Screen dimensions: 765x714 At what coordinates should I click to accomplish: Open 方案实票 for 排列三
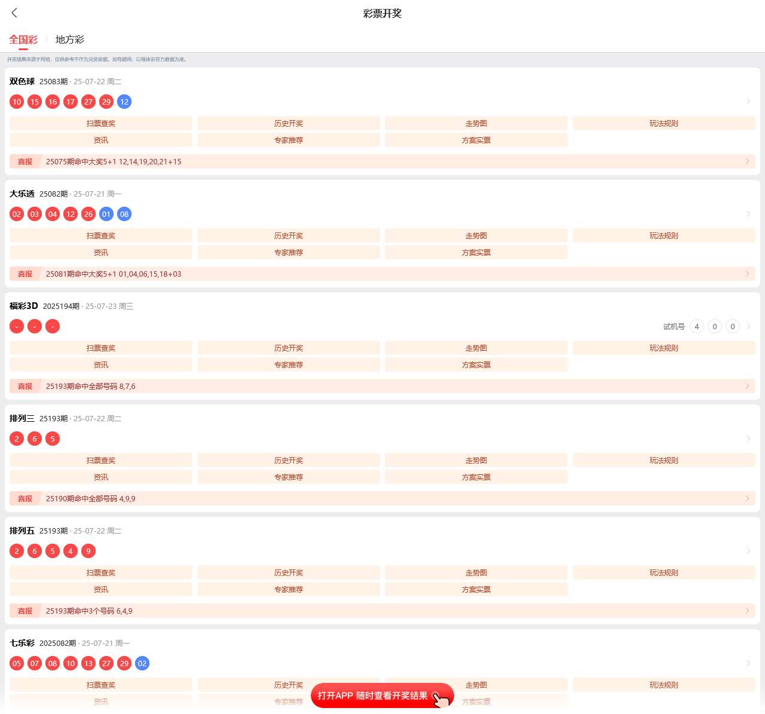coord(476,477)
